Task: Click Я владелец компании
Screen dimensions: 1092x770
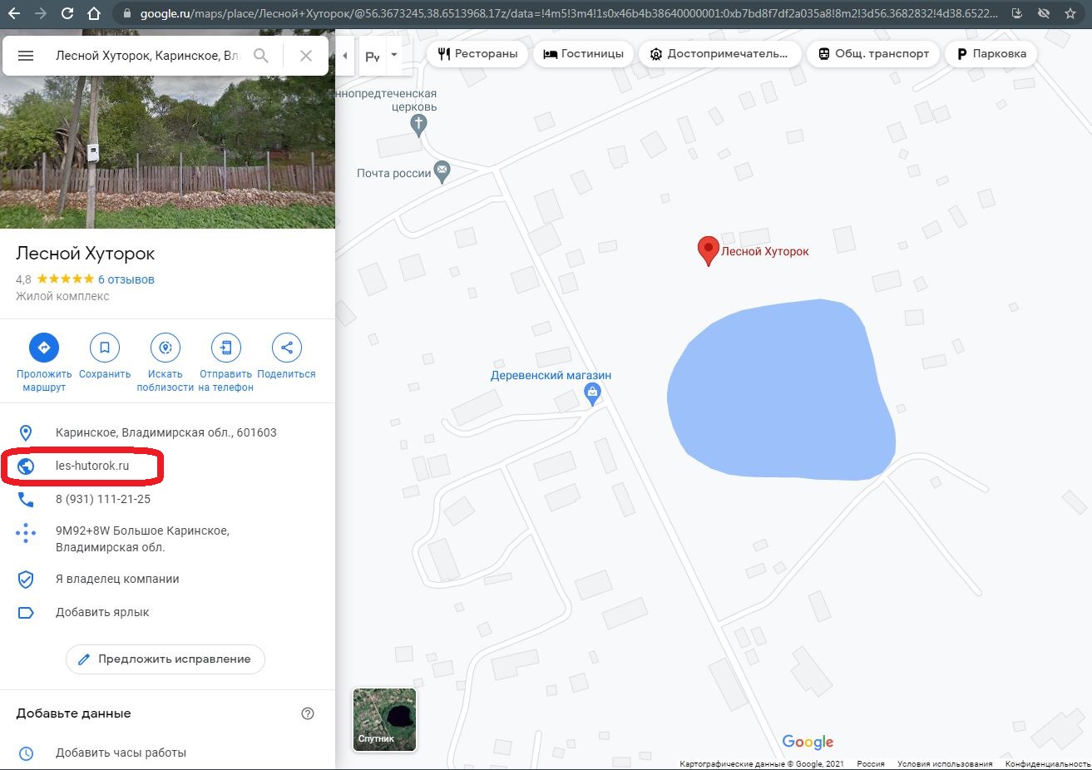Action: 117,579
